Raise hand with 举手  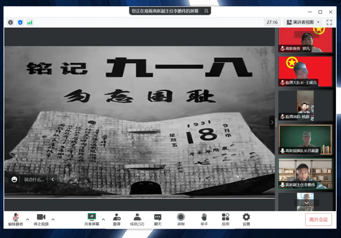coord(204,220)
